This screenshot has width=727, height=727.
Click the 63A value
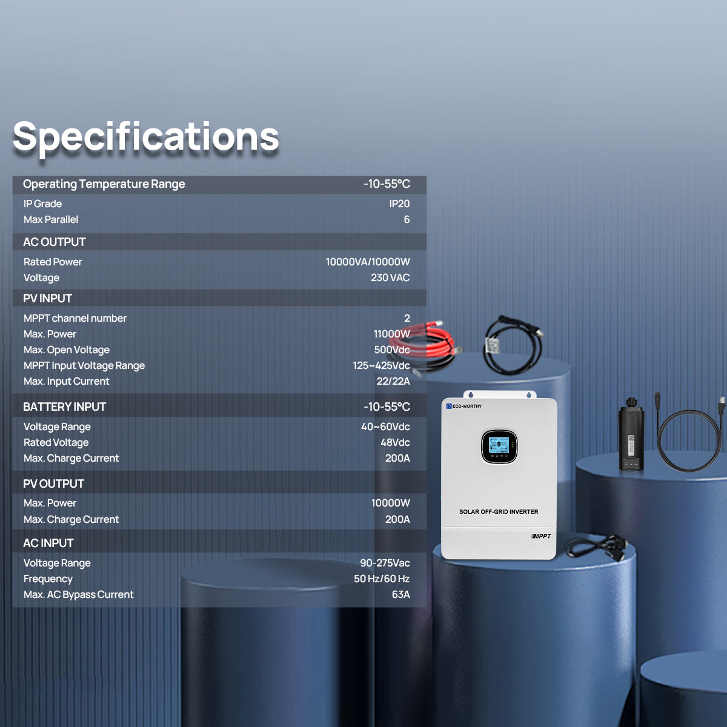(400, 594)
